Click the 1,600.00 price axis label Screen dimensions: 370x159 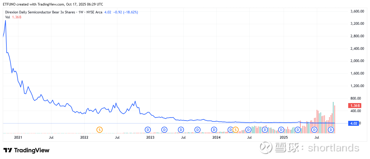coord(357,74)
